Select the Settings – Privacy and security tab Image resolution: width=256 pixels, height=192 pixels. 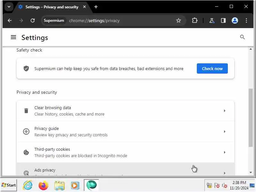(x=52, y=7)
